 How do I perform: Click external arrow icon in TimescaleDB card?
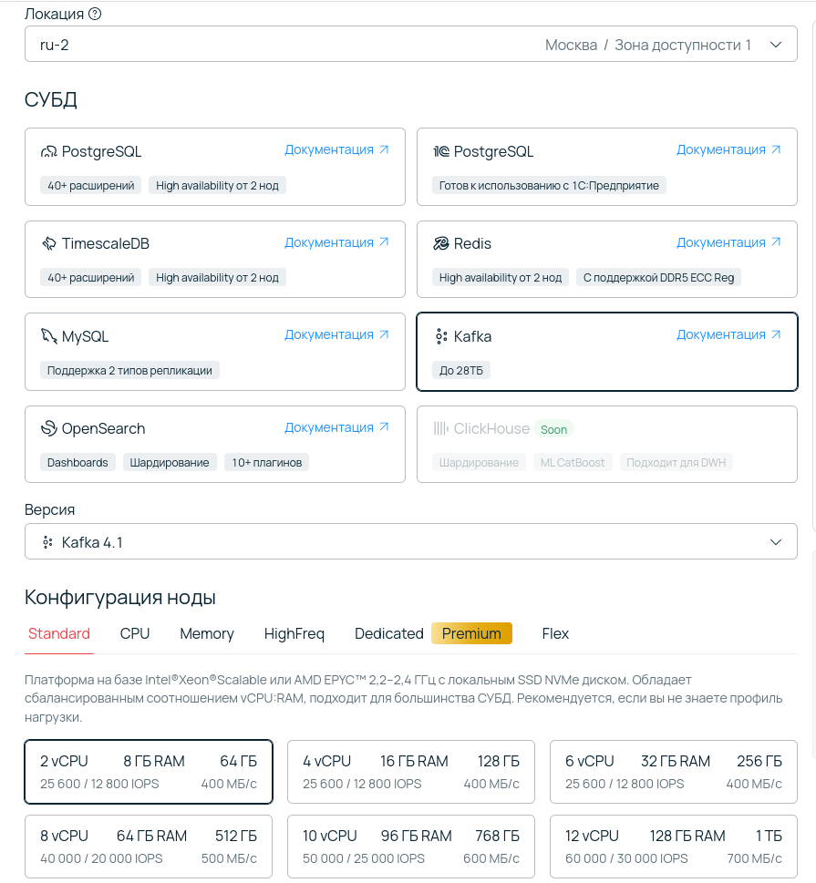(x=385, y=242)
